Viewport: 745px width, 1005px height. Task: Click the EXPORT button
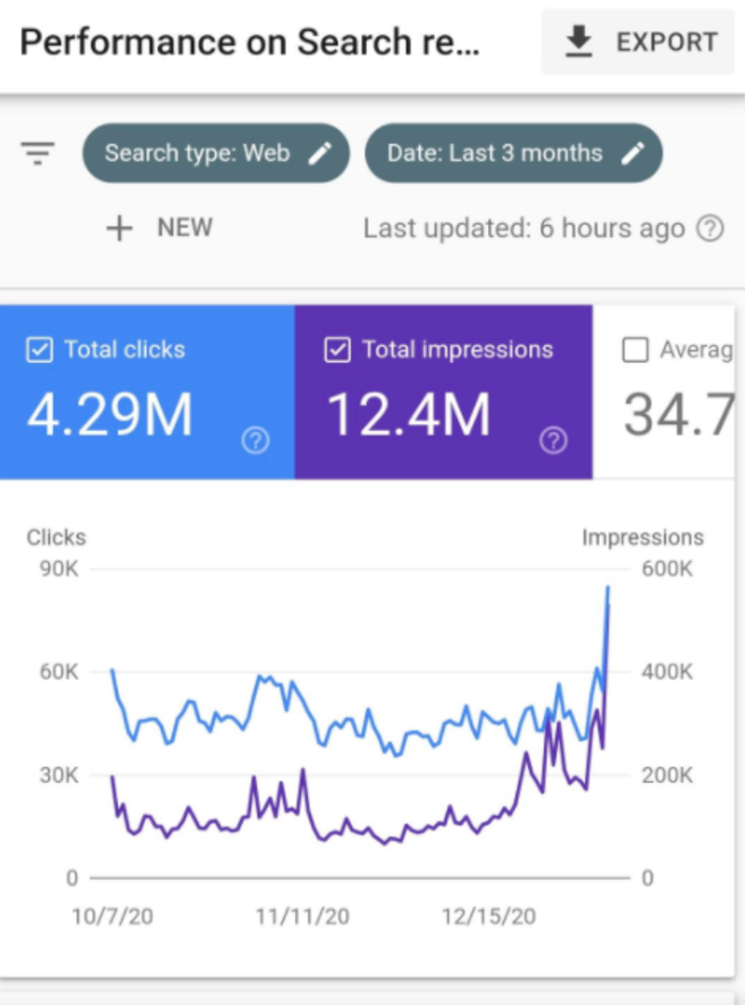pos(639,42)
